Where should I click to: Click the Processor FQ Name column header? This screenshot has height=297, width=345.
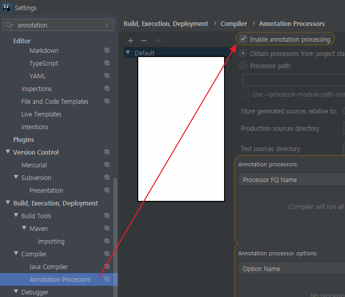tap(292, 179)
